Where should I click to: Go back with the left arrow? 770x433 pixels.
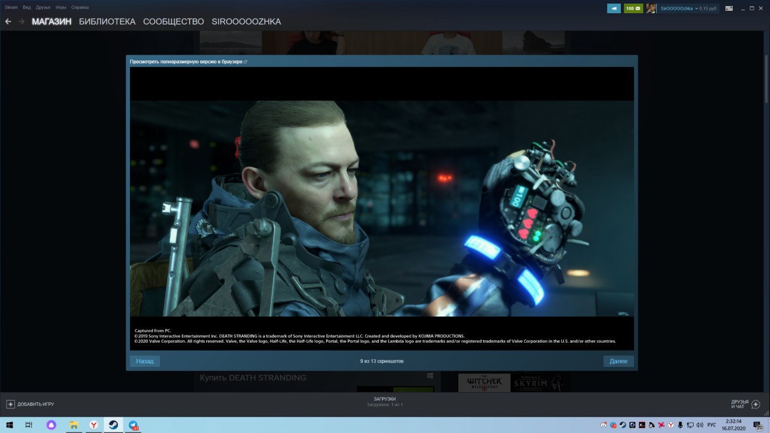tap(8, 21)
